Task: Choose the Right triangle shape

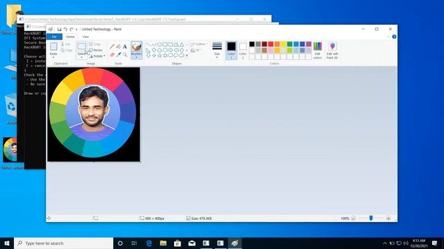Action: [x=148, y=50]
